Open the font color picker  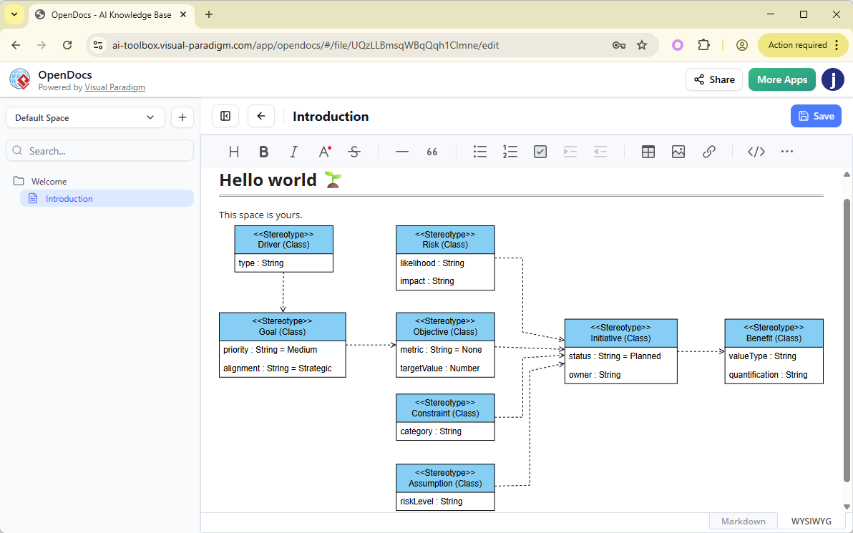[323, 151]
